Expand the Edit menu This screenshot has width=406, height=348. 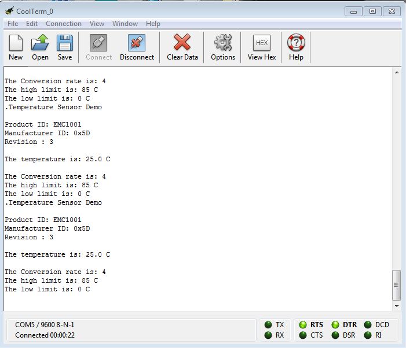[x=32, y=24]
